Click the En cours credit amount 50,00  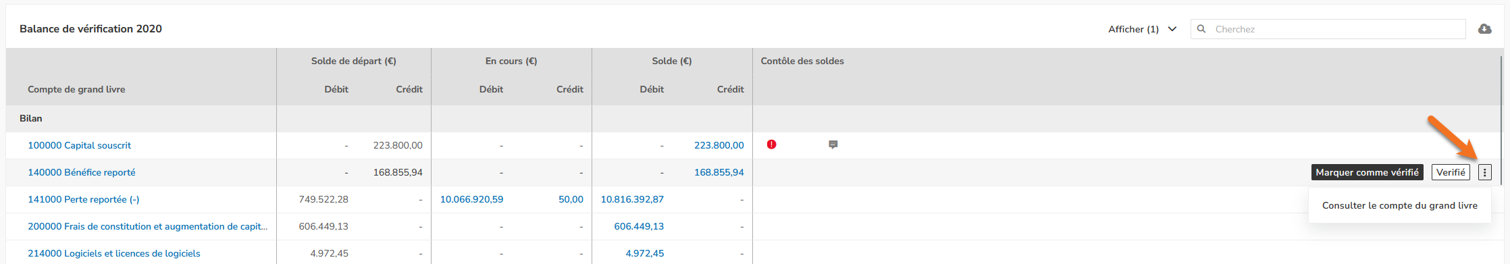pyautogui.click(x=571, y=199)
